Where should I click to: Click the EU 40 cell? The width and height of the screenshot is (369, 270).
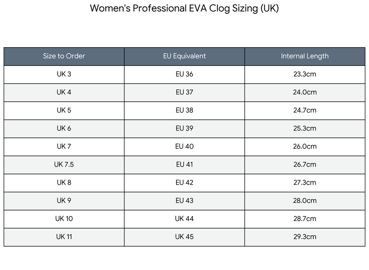(x=184, y=147)
